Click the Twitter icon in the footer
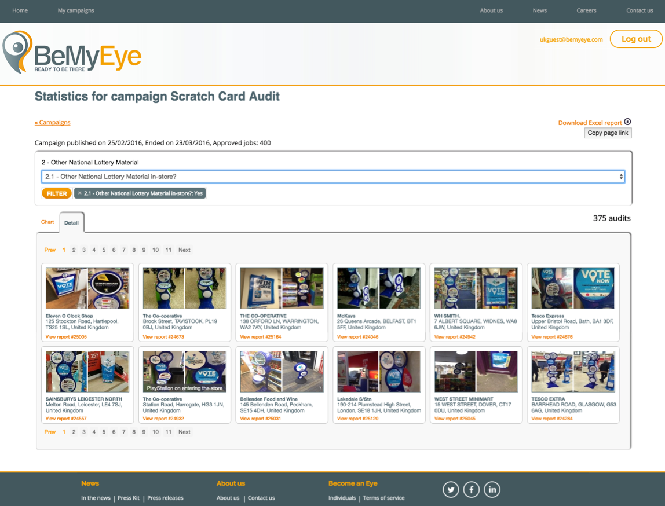Screen dimensions: 665x506 tap(451, 489)
